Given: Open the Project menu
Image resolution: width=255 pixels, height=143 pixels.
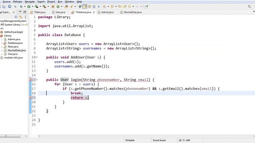Looking at the screenshot, I should (51, 2).
